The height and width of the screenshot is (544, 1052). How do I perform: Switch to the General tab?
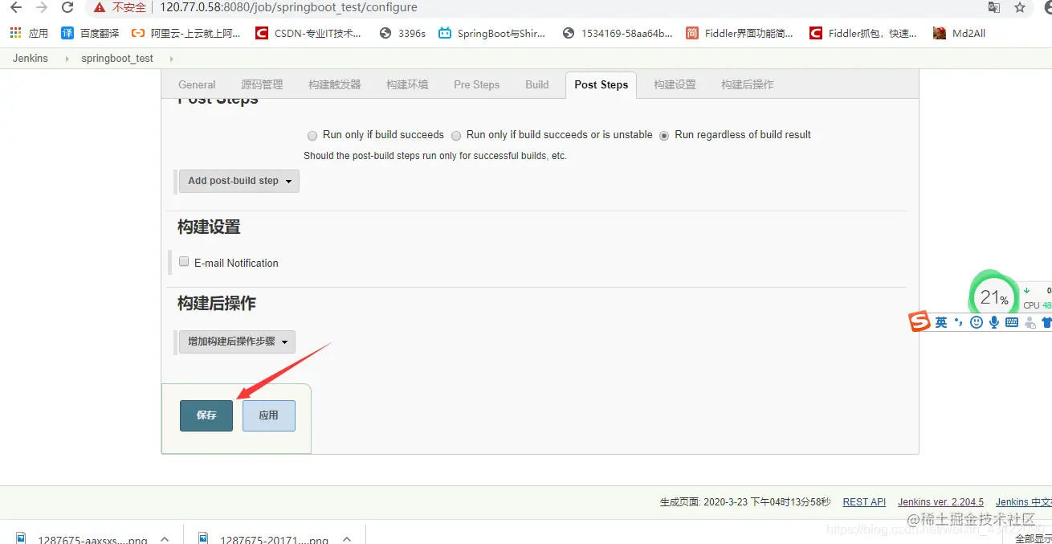click(197, 84)
